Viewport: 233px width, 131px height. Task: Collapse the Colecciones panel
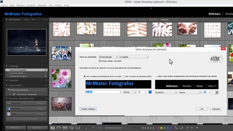click(7, 85)
